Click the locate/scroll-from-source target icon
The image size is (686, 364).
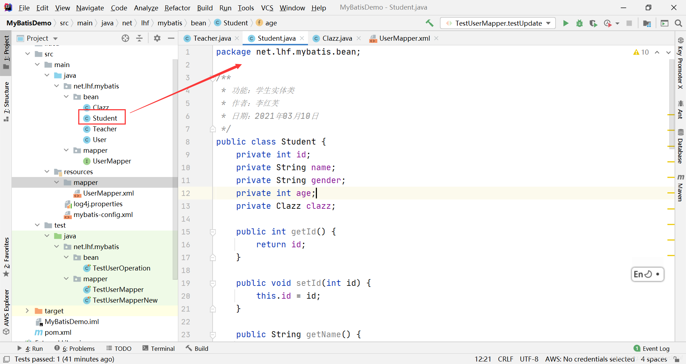(125, 38)
